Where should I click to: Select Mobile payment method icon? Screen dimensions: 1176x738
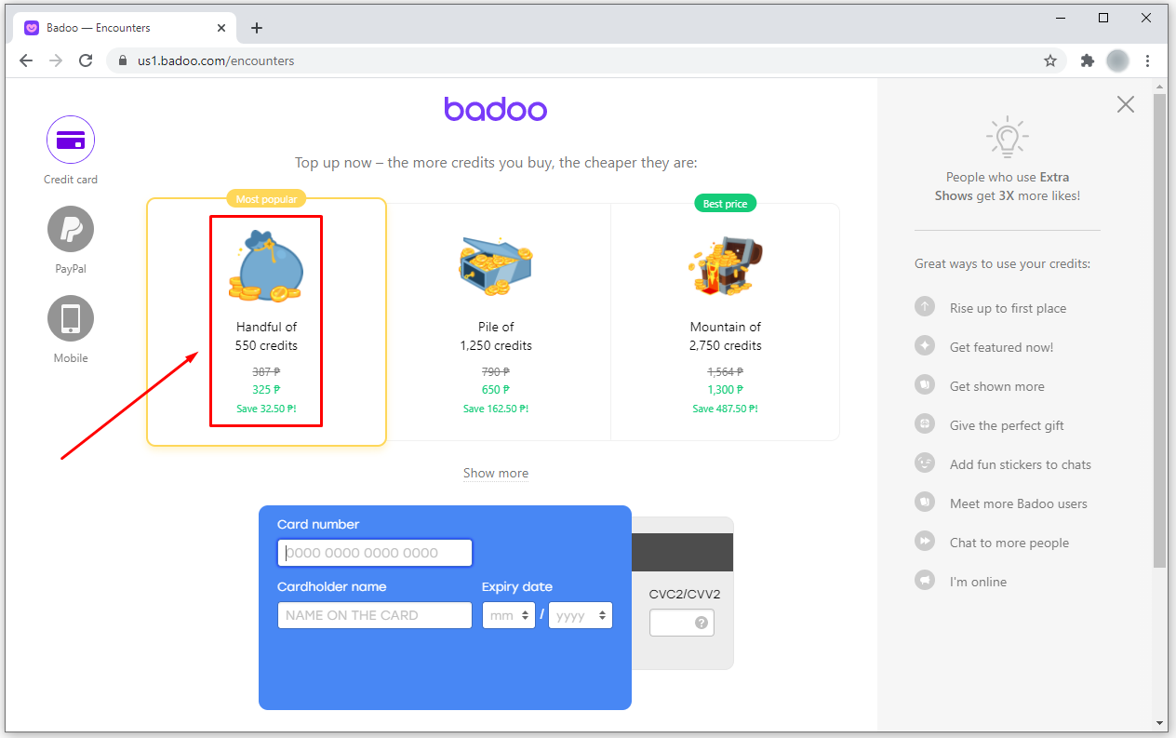[71, 318]
